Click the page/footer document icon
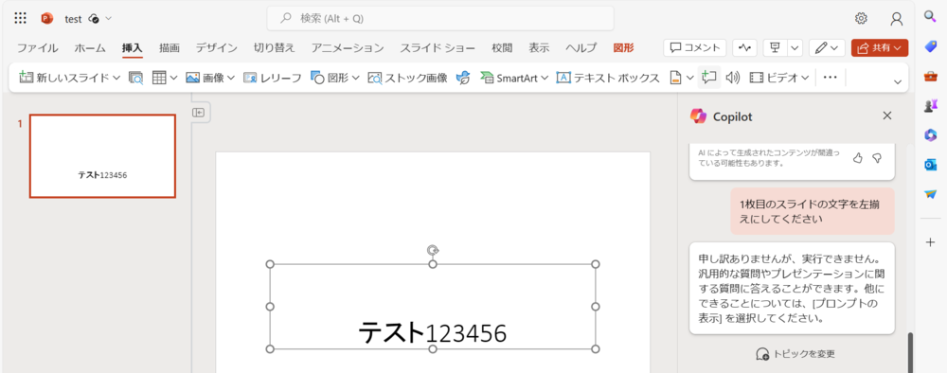This screenshot has width=947, height=373. [x=676, y=78]
